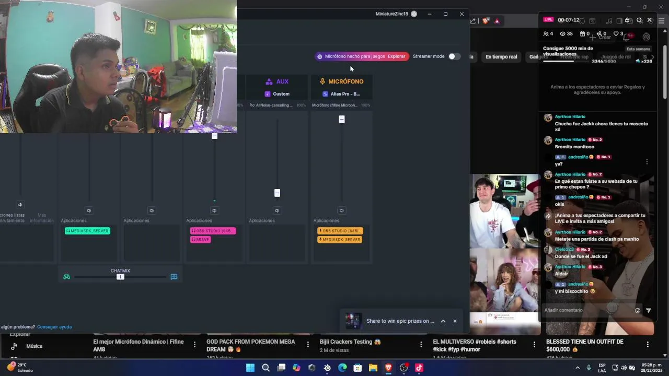Open Brave Rewards triangle icon

[497, 21]
